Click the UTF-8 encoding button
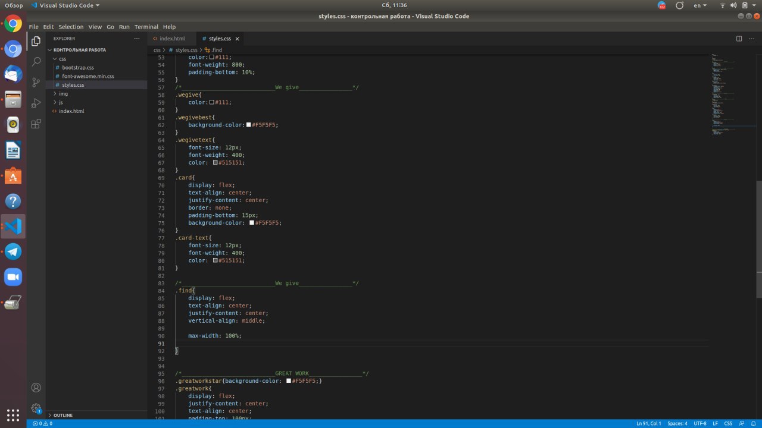The image size is (762, 428). pos(699,423)
